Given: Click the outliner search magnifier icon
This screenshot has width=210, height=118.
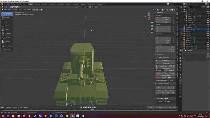Looking at the screenshot, I should point(190,7).
